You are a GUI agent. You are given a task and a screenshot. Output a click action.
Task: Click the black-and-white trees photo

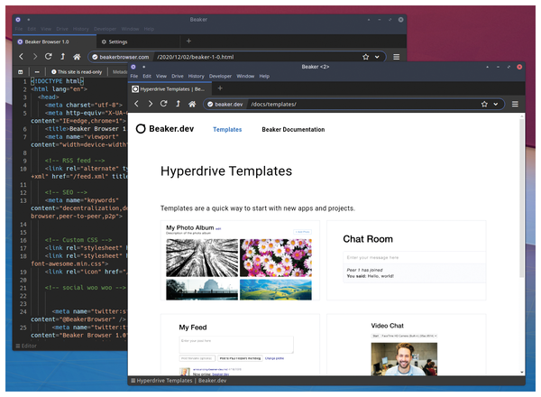(202, 258)
